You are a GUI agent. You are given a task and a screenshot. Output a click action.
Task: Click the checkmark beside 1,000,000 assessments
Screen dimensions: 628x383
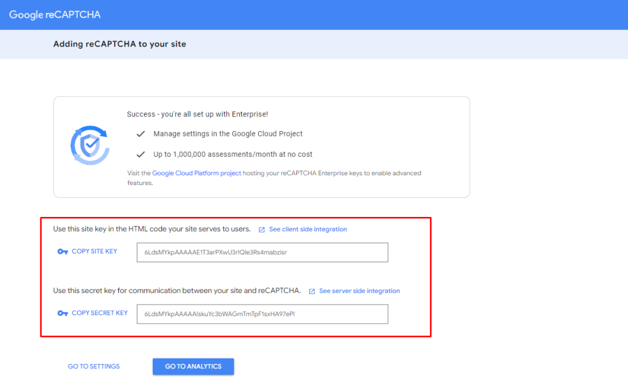140,154
